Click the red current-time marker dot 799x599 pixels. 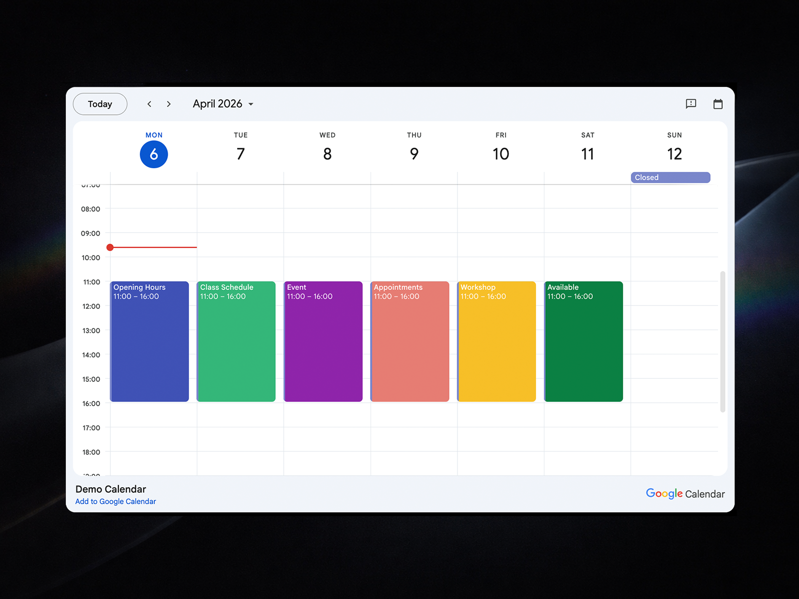point(110,247)
